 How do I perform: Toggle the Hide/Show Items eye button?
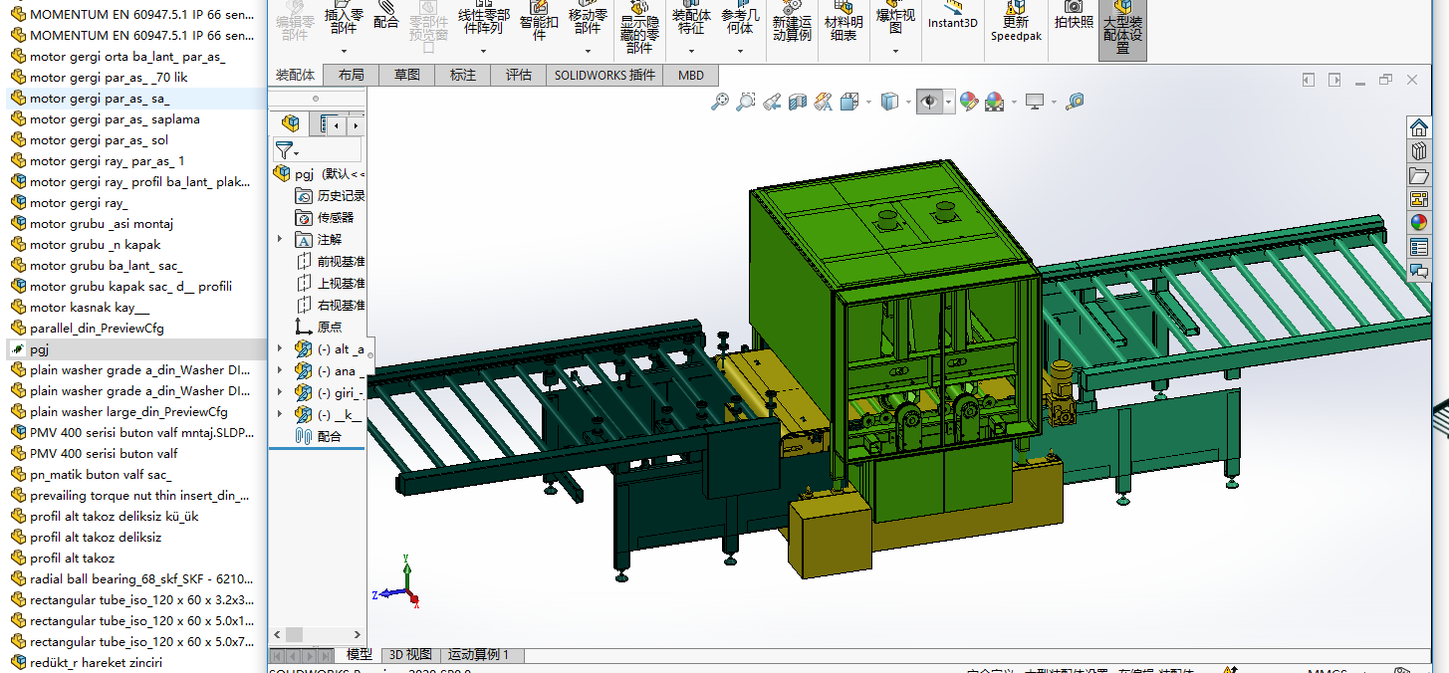929,102
